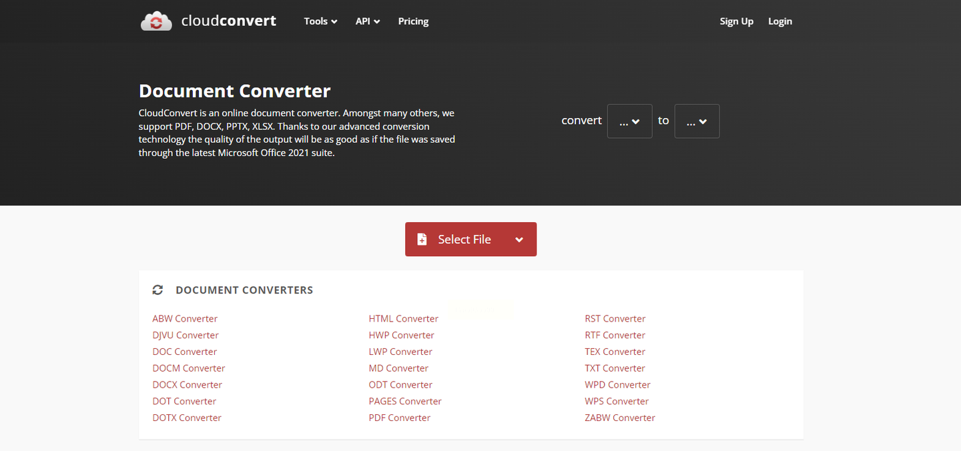Open the DOCX Converter link
Screen dimensions: 961x451
pos(187,385)
